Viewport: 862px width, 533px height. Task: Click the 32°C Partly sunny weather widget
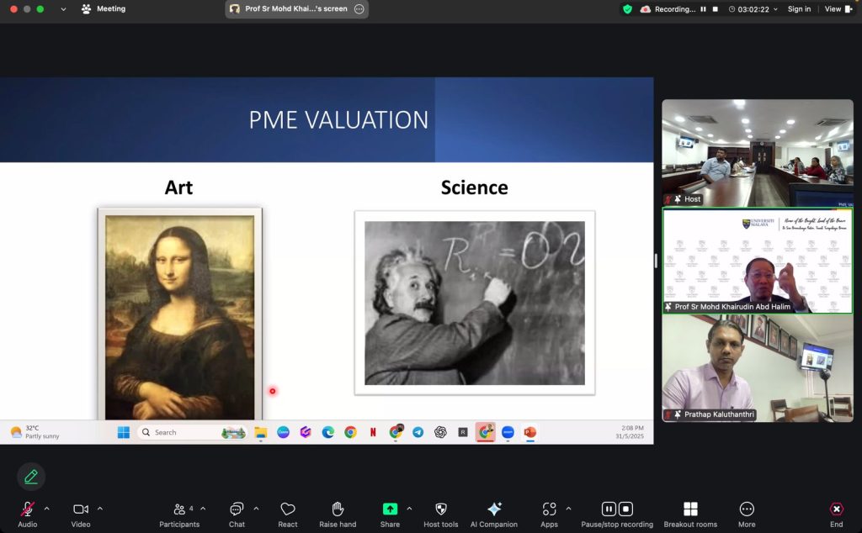pyautogui.click(x=35, y=432)
